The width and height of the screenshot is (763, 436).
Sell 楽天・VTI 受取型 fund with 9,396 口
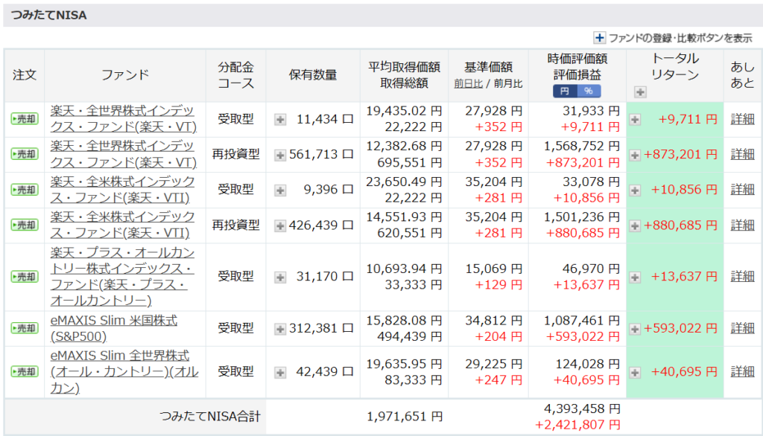tap(25, 190)
